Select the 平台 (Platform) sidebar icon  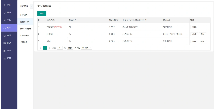pyautogui.click(x=4, y=20)
